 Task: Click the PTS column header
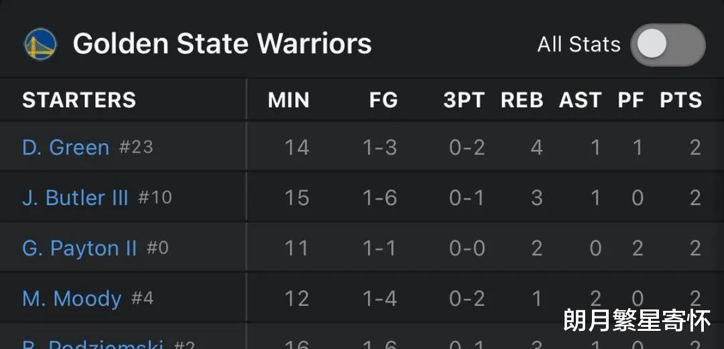tap(681, 100)
